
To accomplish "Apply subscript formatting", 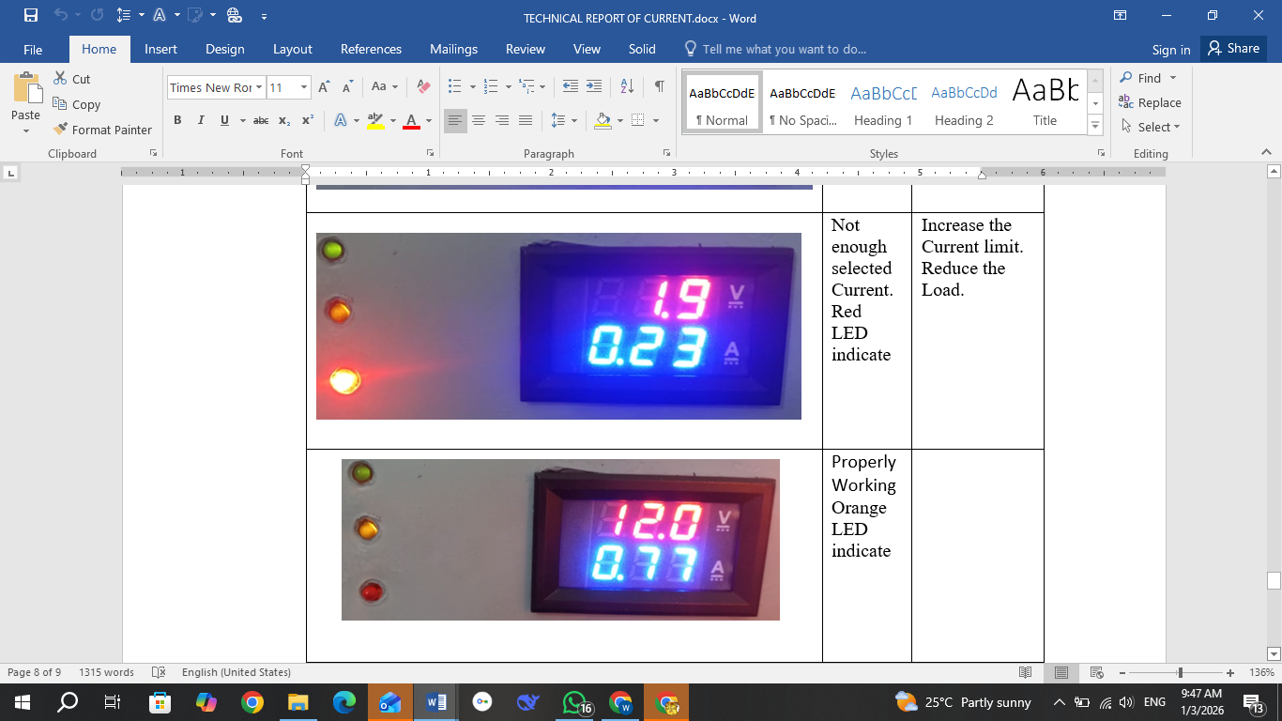I will pos(284,120).
